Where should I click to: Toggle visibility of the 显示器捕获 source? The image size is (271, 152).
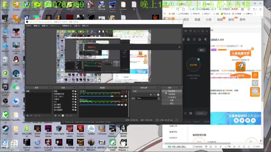[73, 110]
